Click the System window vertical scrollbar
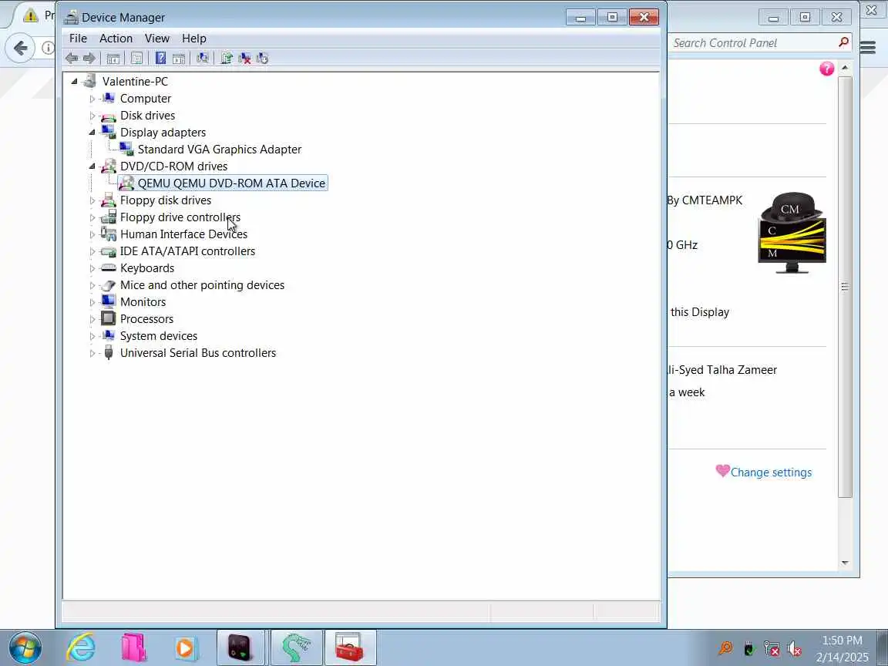 (845, 287)
